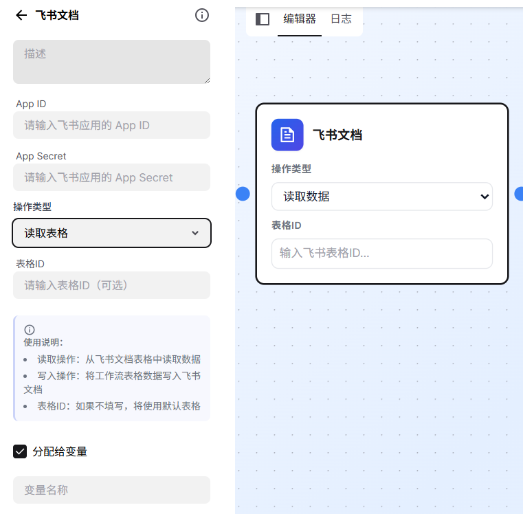
Task: Toggle the sidebar panel icon beside 编辑器
Action: tap(262, 19)
